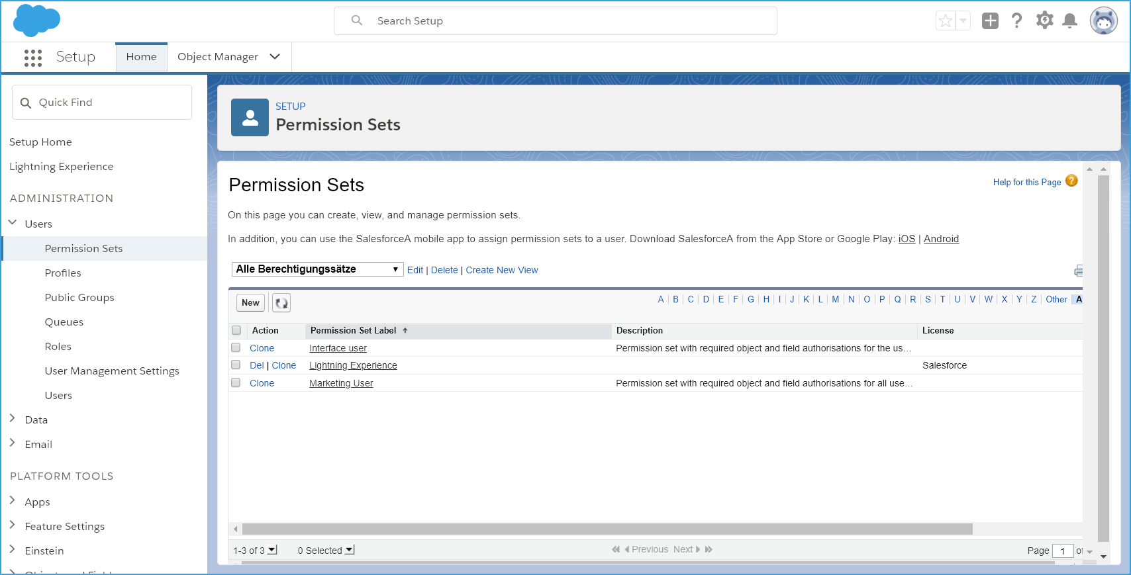
Task: Open Profiles in the sidebar
Action: 63,273
